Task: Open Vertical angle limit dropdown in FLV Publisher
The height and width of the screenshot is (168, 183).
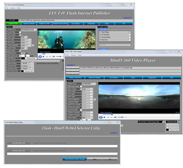Action: pos(30,46)
